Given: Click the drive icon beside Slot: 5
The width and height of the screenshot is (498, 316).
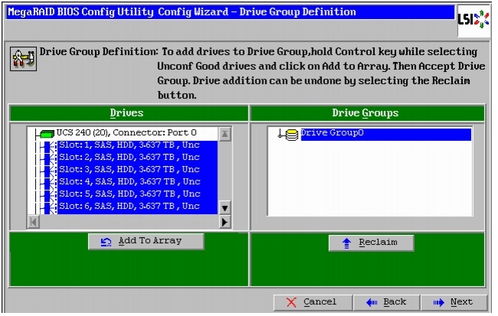Looking at the screenshot, I should (x=50, y=194).
